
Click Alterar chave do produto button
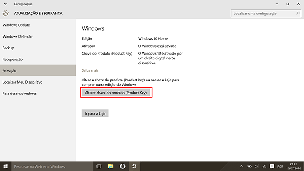116,93
